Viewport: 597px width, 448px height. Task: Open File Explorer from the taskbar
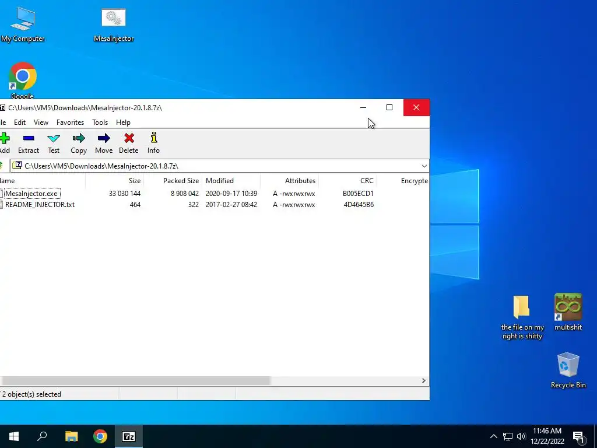(71, 436)
